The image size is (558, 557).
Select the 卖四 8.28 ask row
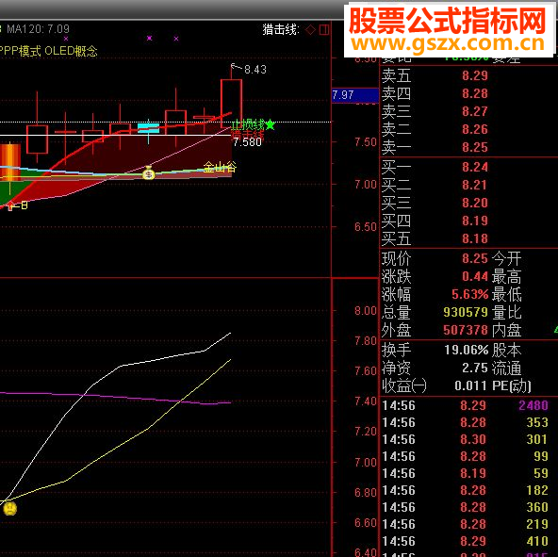[469, 93]
